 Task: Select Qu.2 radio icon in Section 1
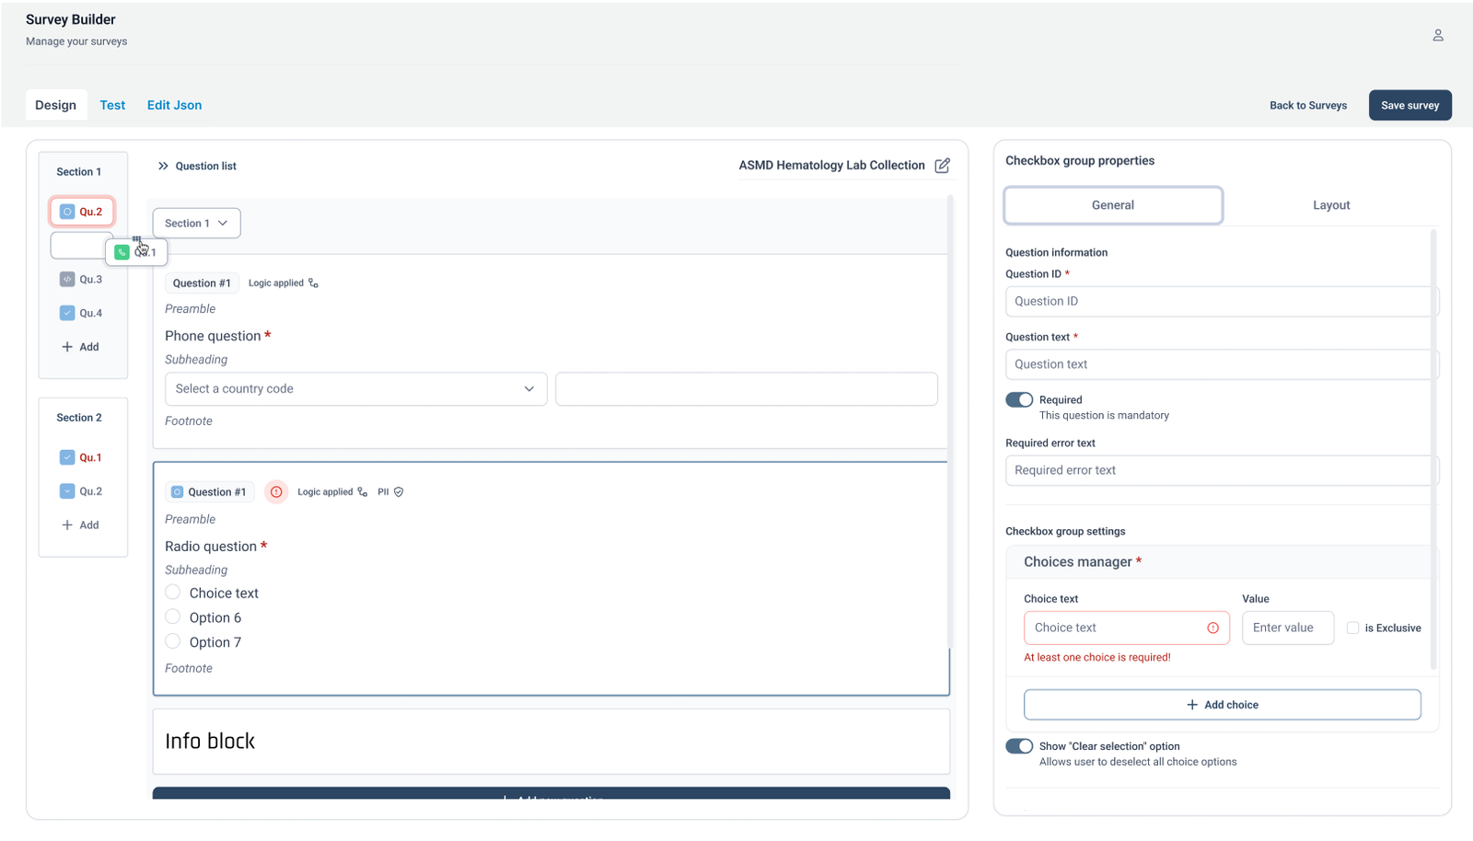pyautogui.click(x=67, y=212)
